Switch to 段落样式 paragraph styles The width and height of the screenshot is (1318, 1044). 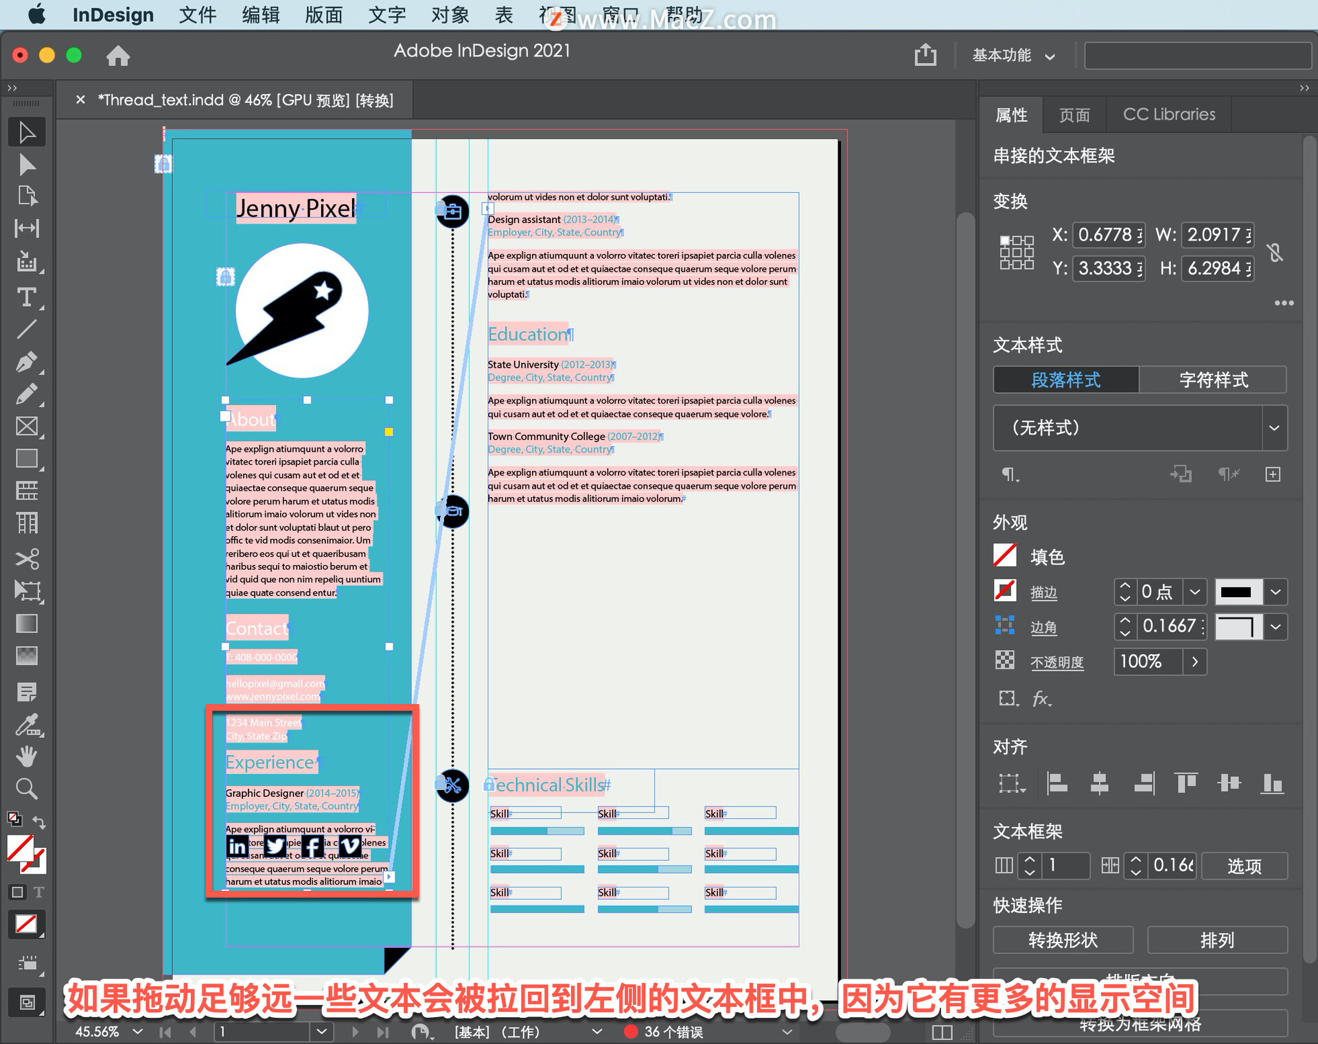pyautogui.click(x=1065, y=380)
